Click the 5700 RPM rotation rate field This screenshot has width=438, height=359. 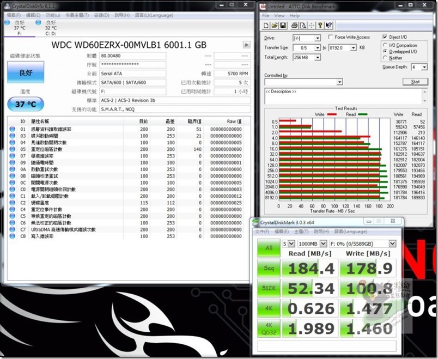click(232, 74)
